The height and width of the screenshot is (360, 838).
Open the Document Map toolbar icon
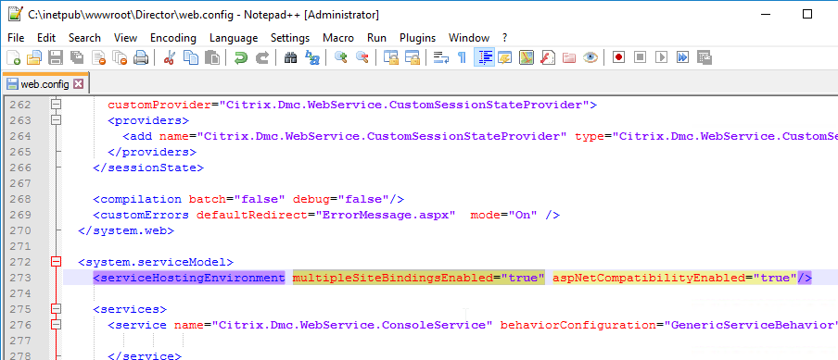coord(527,57)
